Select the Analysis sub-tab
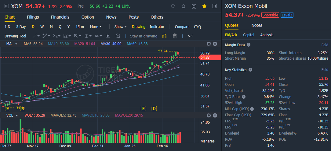Viewport: 331px width, 151px height. click(x=267, y=35)
